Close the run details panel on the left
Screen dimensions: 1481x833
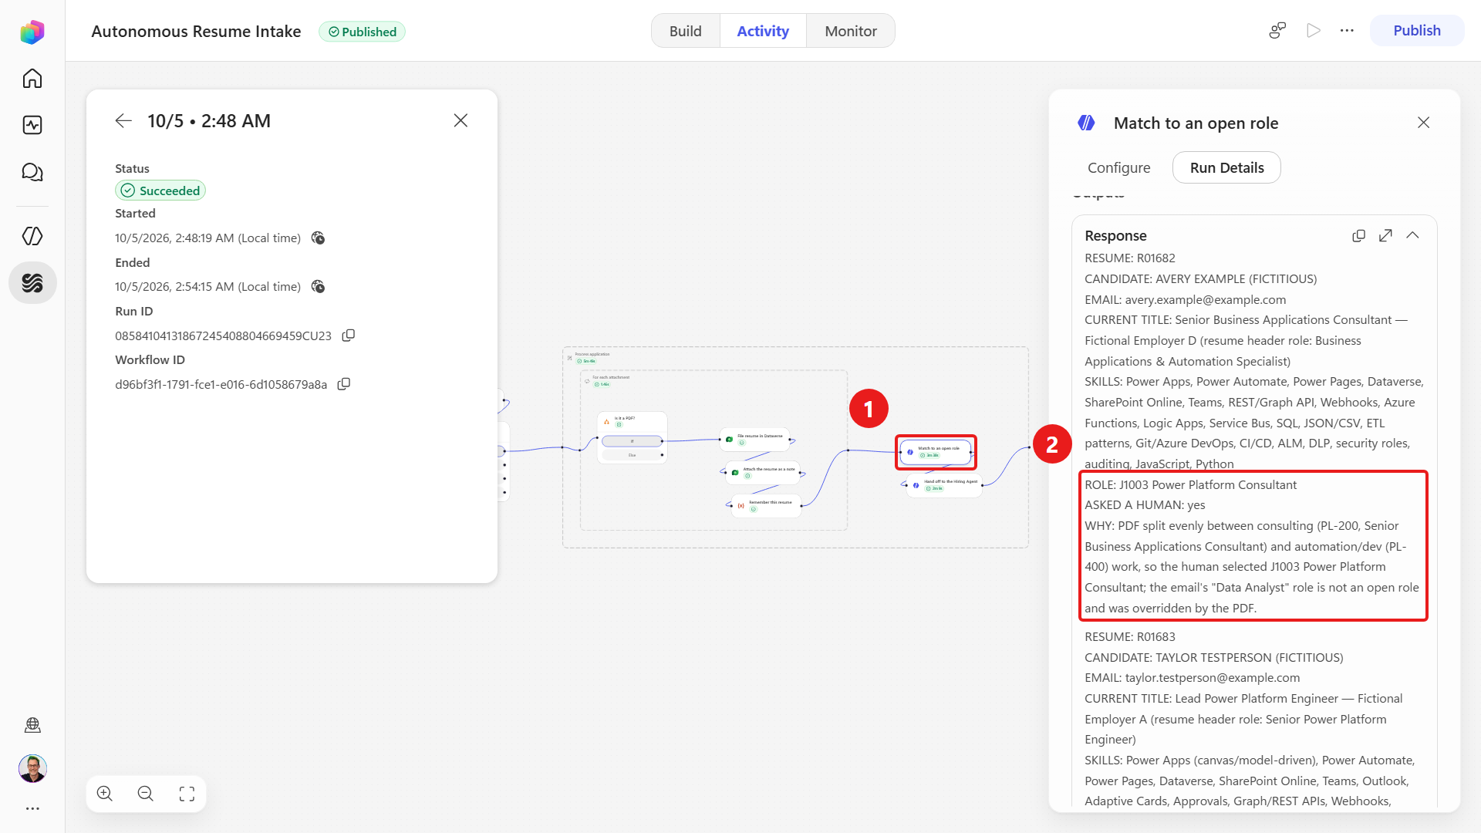click(460, 120)
